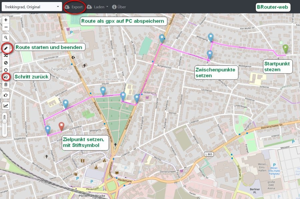
Task: Select the no-go area prohibition icon
Action: [x=6, y=63]
